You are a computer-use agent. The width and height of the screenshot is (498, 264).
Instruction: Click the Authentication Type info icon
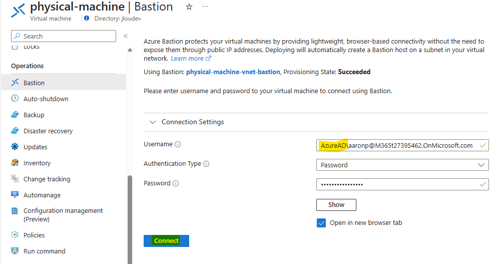click(x=206, y=164)
